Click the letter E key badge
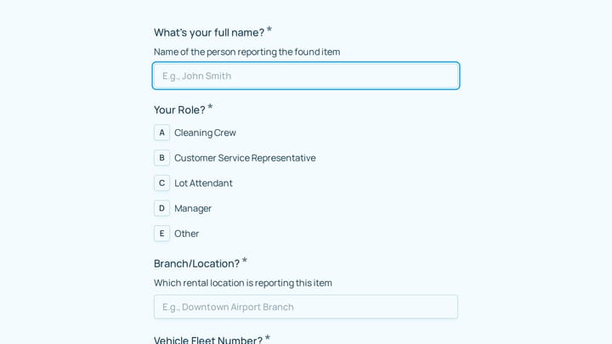 (x=161, y=234)
